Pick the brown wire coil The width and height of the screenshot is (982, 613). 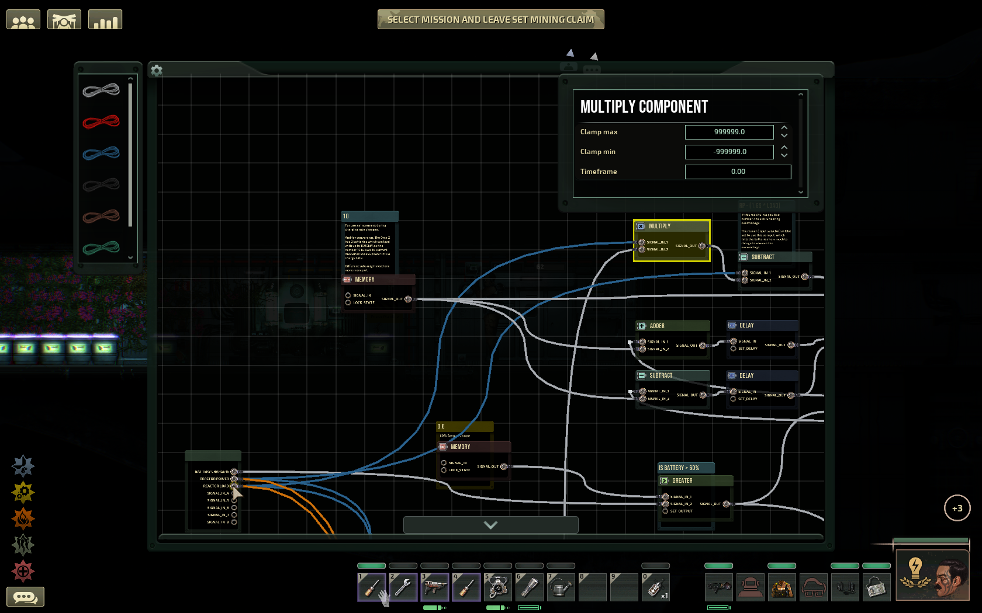point(101,216)
